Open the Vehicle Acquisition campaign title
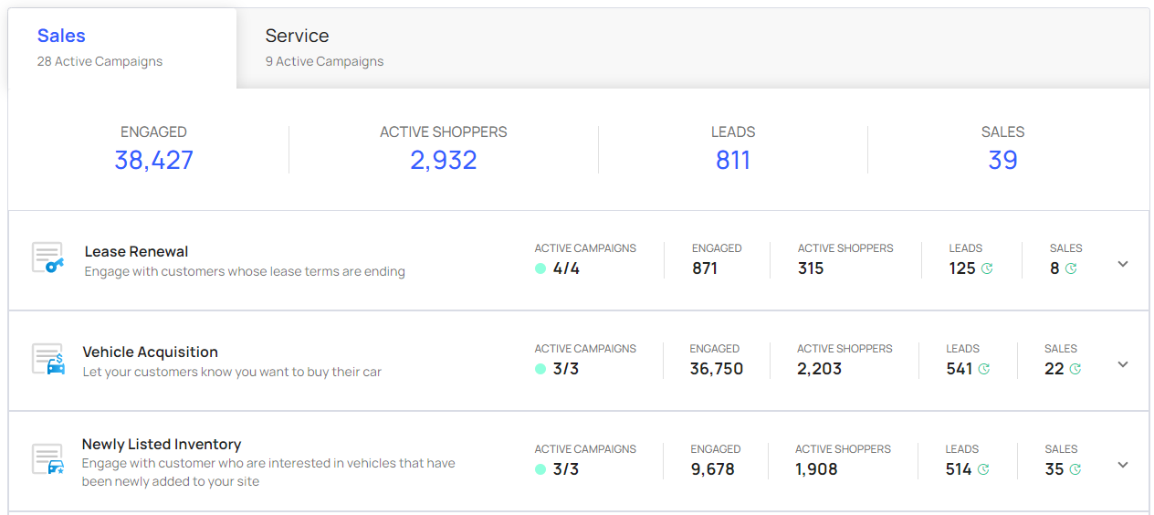1154x515 pixels. pyautogui.click(x=150, y=352)
